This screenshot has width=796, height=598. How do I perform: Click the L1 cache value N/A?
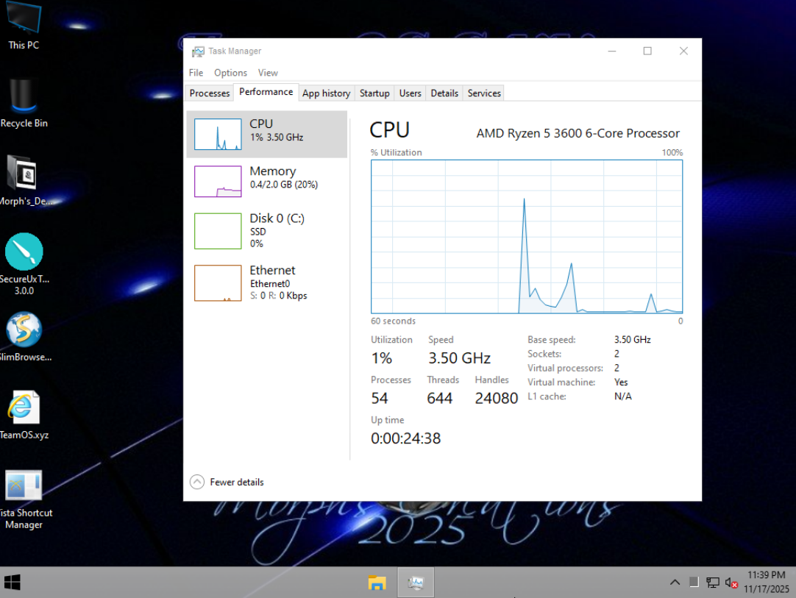click(623, 396)
